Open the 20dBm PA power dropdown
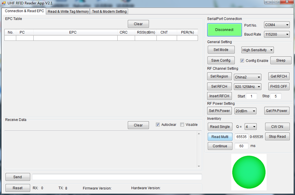 245,111
